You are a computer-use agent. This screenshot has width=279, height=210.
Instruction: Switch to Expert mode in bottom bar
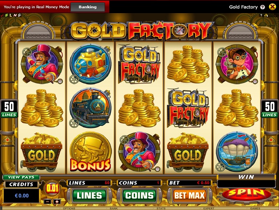pyautogui.click(x=208, y=208)
